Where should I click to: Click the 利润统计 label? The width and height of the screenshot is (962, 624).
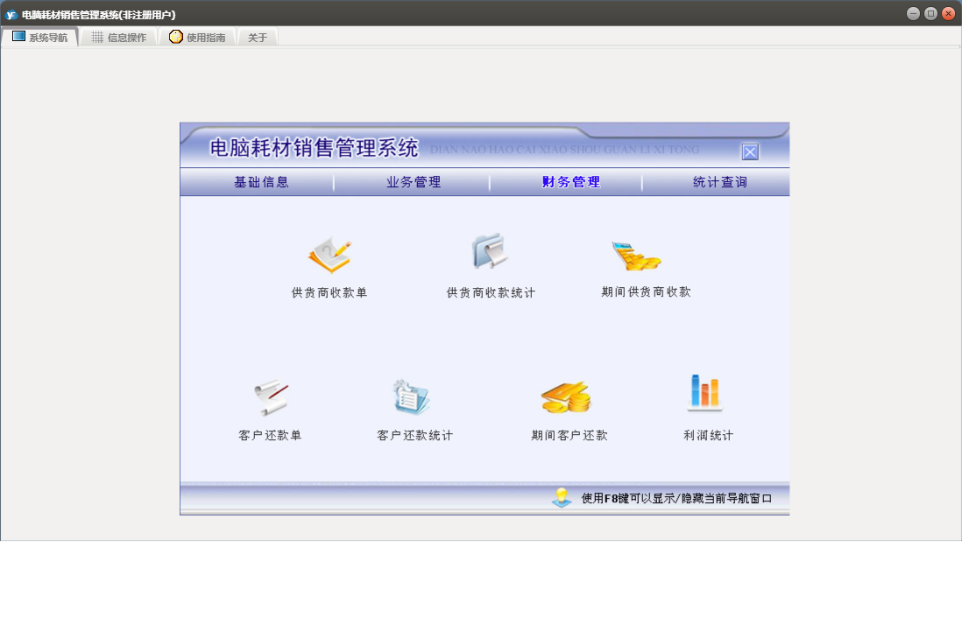pyautogui.click(x=709, y=435)
